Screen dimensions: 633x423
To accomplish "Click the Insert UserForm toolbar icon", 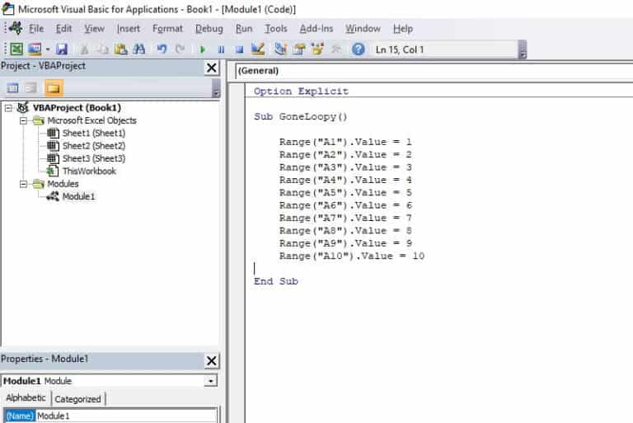I will tap(35, 49).
